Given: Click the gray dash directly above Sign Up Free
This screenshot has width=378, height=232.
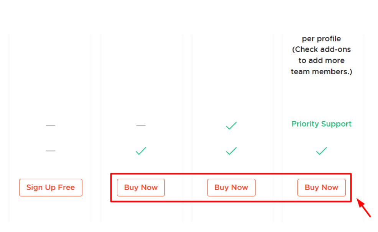Looking at the screenshot, I should (x=51, y=151).
